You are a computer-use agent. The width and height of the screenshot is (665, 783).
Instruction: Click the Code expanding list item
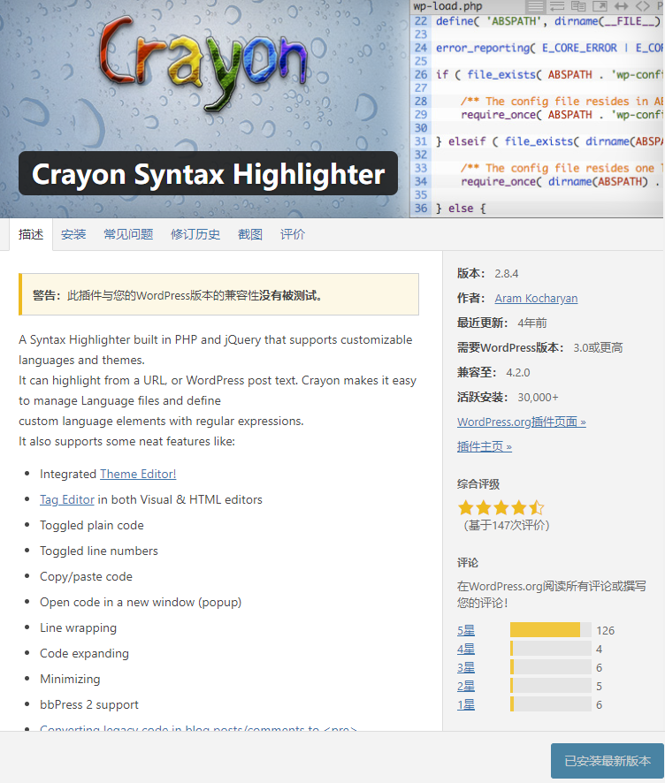pyautogui.click(x=84, y=653)
